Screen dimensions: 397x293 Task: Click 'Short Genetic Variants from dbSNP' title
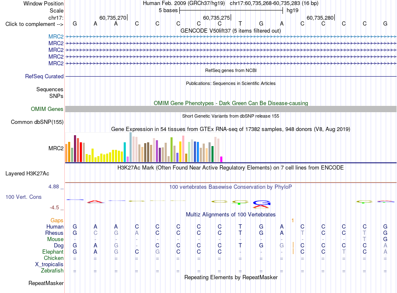pos(231,116)
